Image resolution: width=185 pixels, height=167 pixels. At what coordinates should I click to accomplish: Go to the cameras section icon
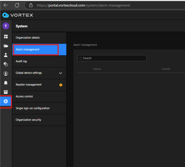coord(6,46)
